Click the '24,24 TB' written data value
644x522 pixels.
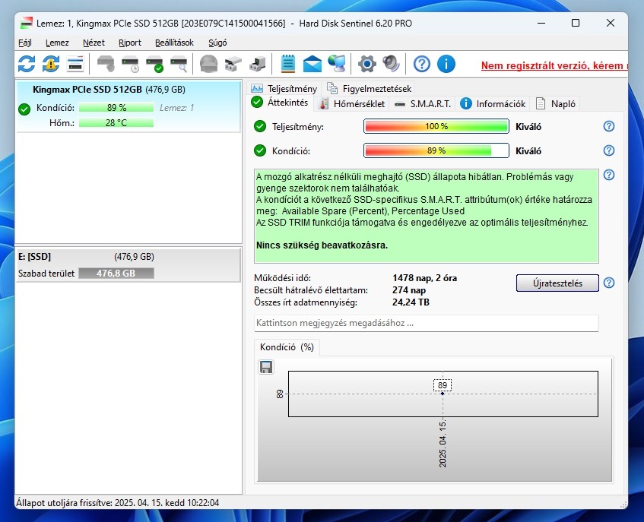(x=411, y=302)
